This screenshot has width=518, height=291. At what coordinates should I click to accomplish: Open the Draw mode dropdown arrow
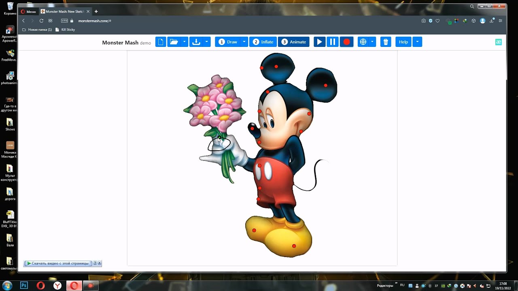point(244,42)
